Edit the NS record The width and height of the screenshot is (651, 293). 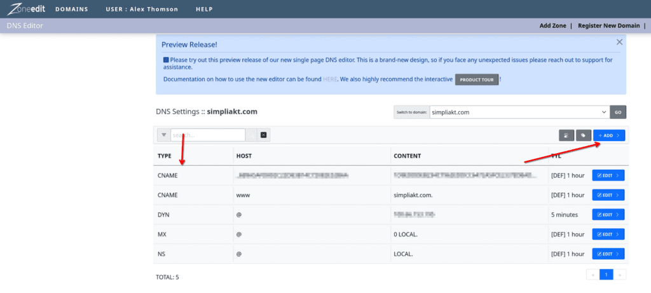(x=608, y=254)
